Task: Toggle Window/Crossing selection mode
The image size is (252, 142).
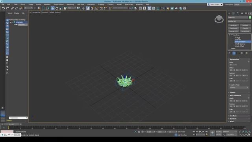Action: [48, 8]
